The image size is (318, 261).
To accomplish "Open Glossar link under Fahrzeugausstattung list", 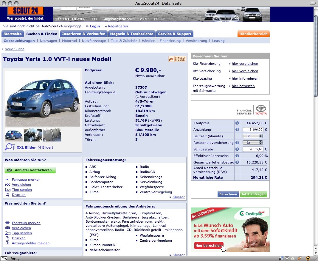I will (x=179, y=197).
